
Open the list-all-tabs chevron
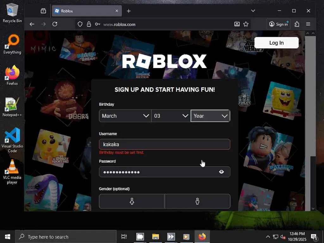point(253,11)
